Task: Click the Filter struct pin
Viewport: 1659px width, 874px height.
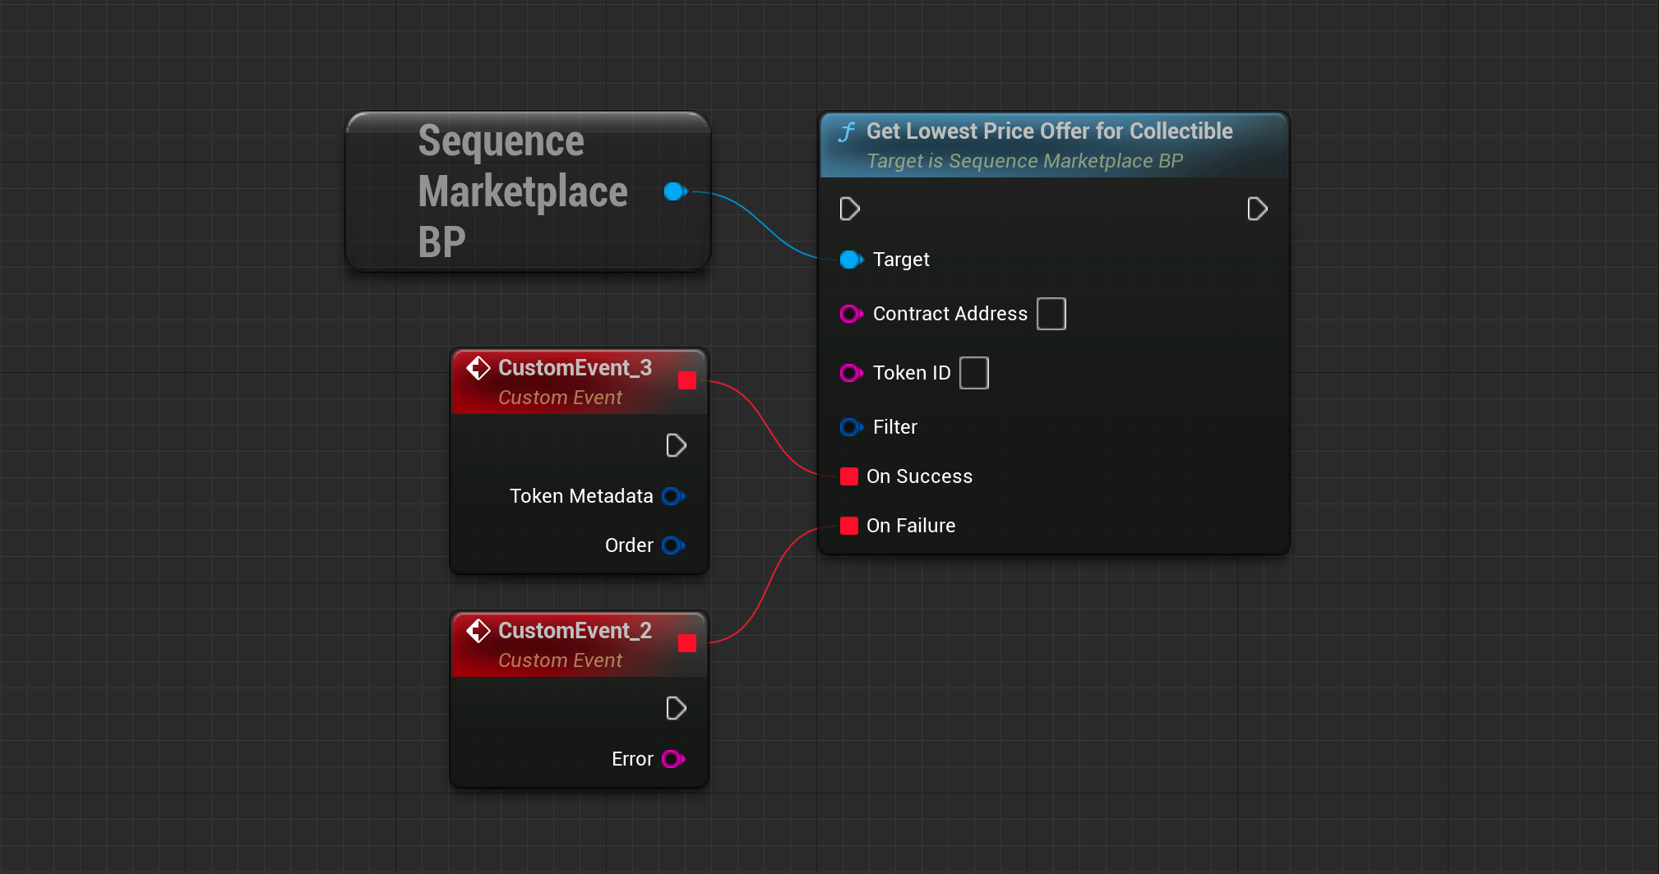Action: pyautogui.click(x=851, y=427)
